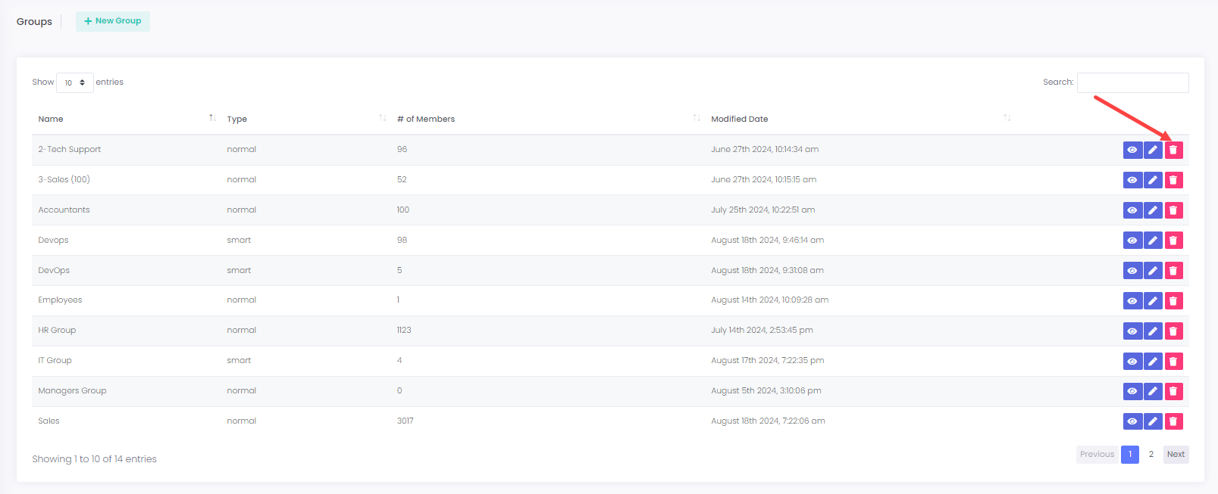Viewport: 1218px width, 494px height.
Task: Delete the HR Group entry
Action: pos(1173,331)
